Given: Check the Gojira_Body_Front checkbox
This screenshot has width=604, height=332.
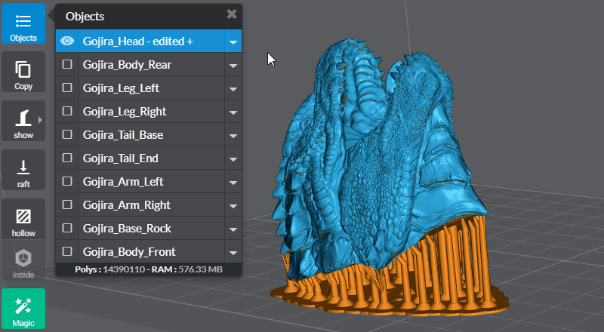Looking at the screenshot, I should pos(67,251).
